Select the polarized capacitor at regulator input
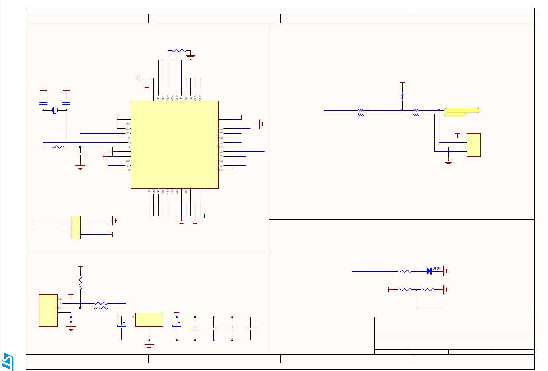This screenshot has width=548, height=371. 122,325
